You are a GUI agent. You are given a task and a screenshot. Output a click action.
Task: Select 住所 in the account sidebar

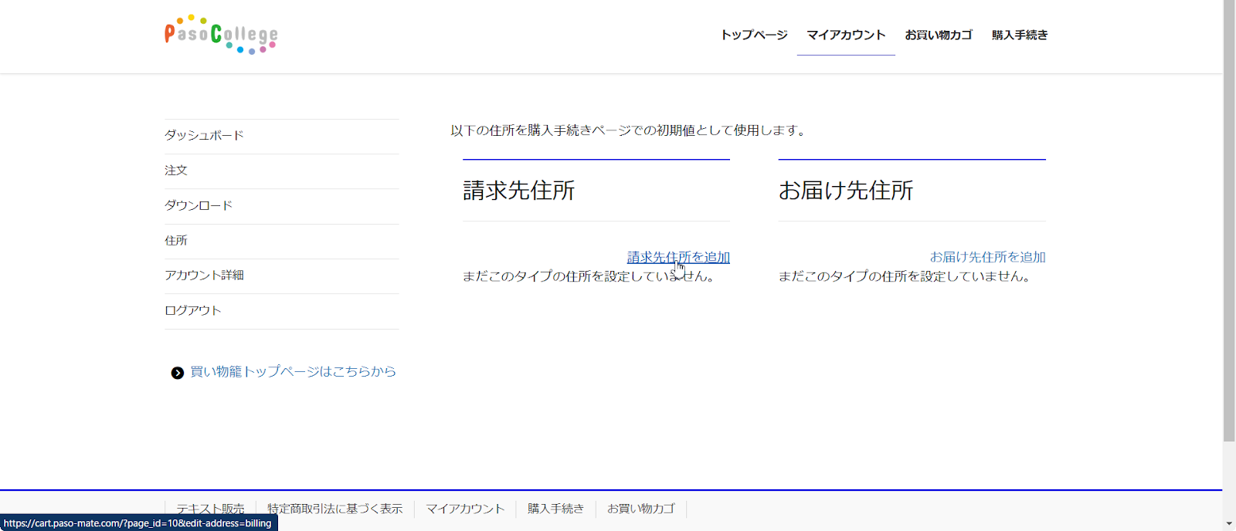[x=176, y=240]
